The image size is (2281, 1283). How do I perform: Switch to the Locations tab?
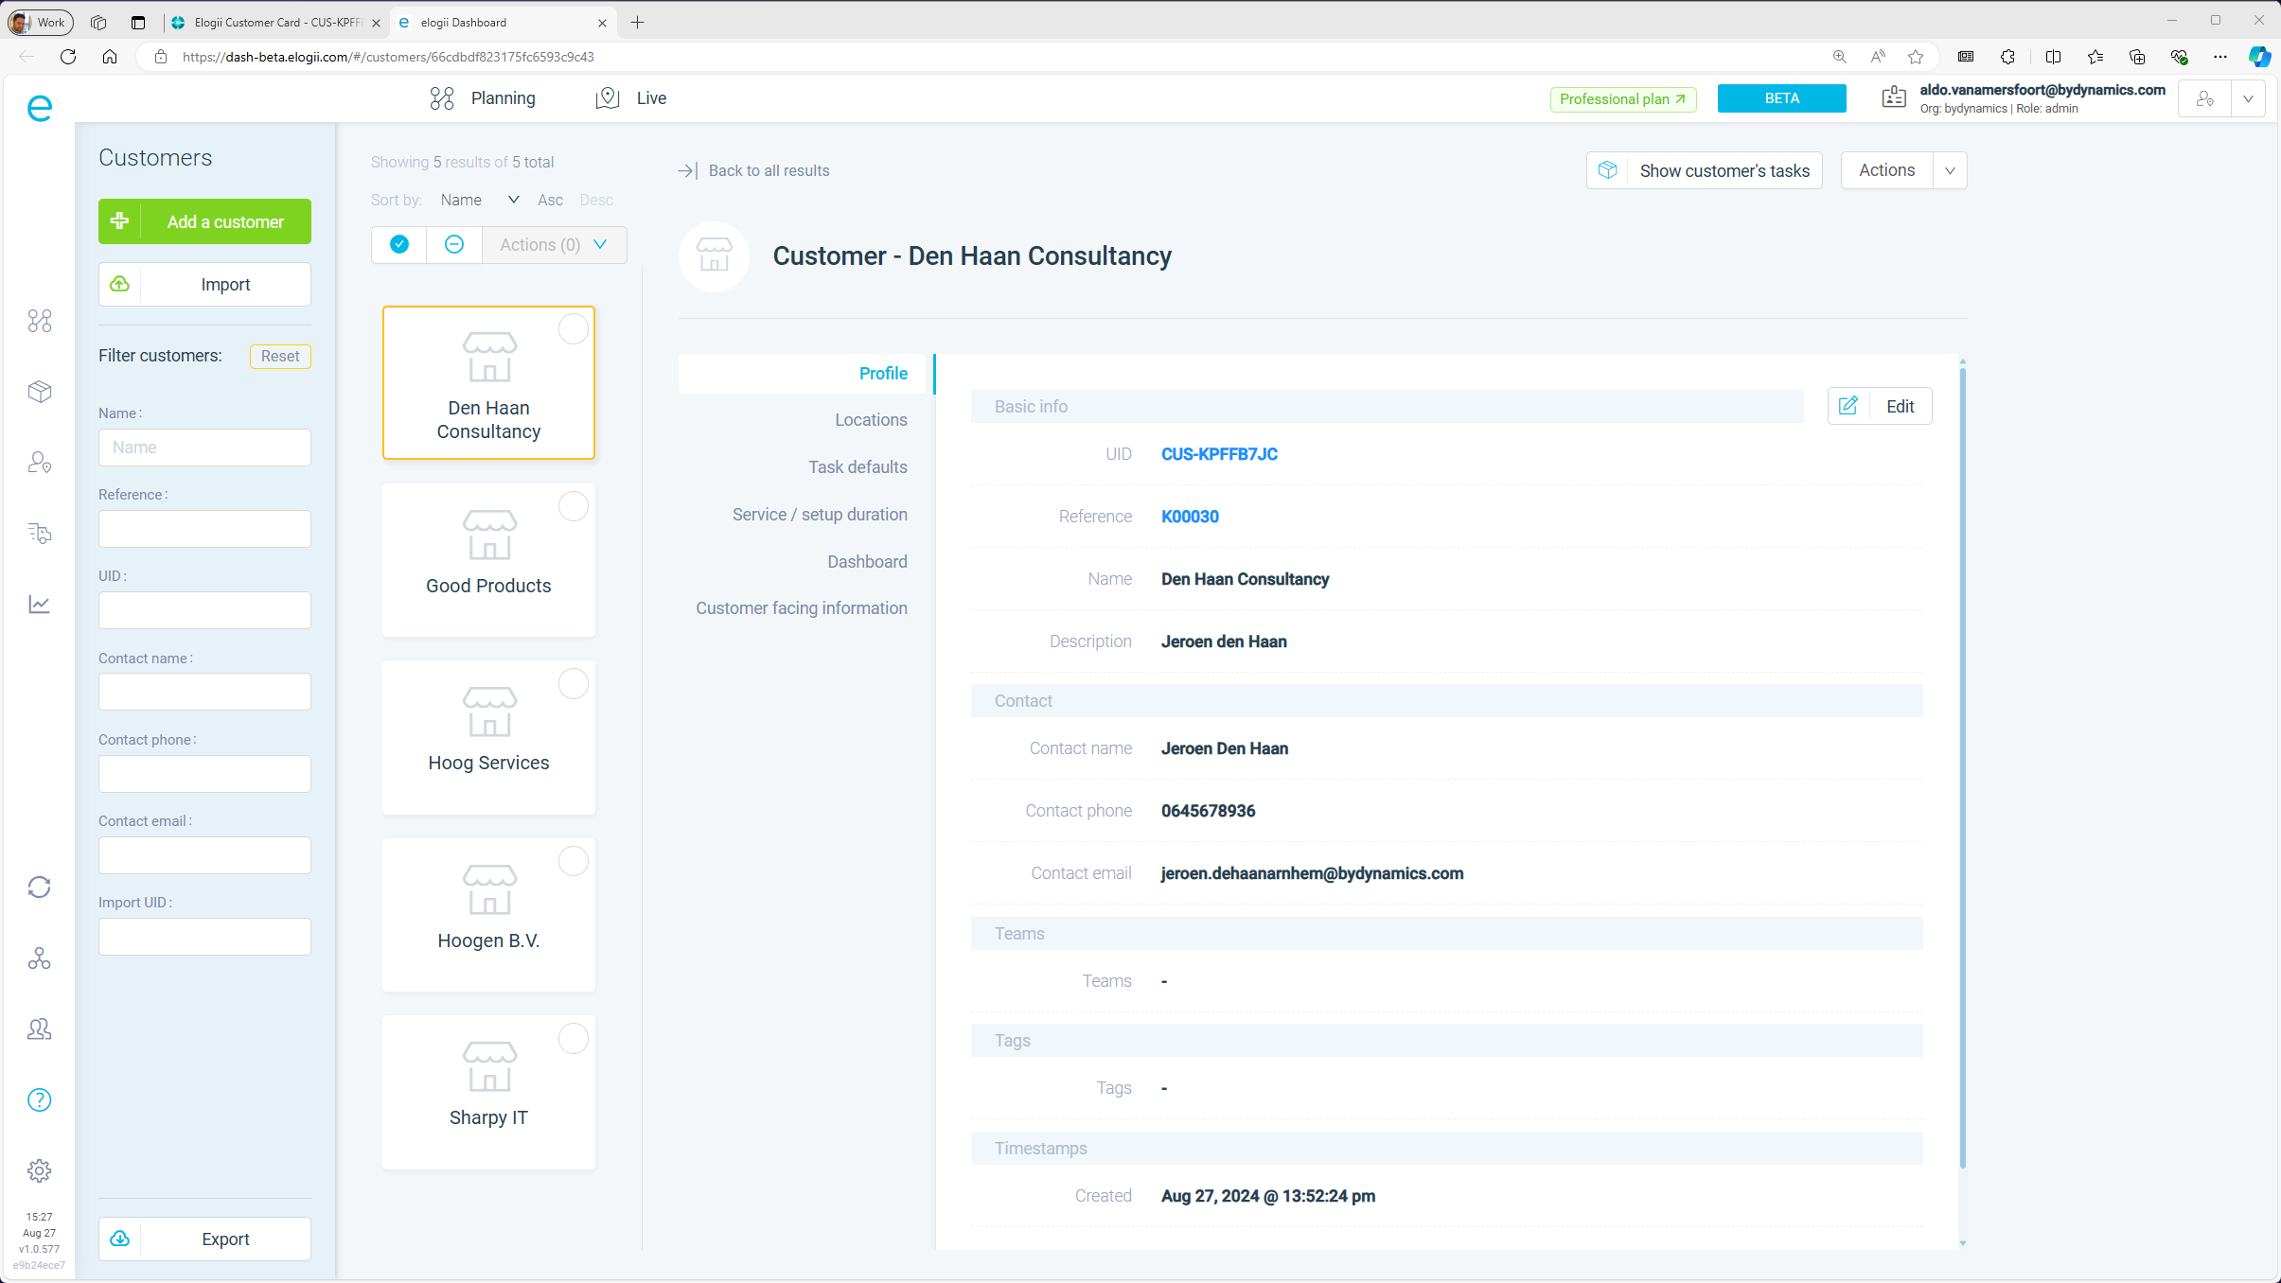click(x=870, y=420)
